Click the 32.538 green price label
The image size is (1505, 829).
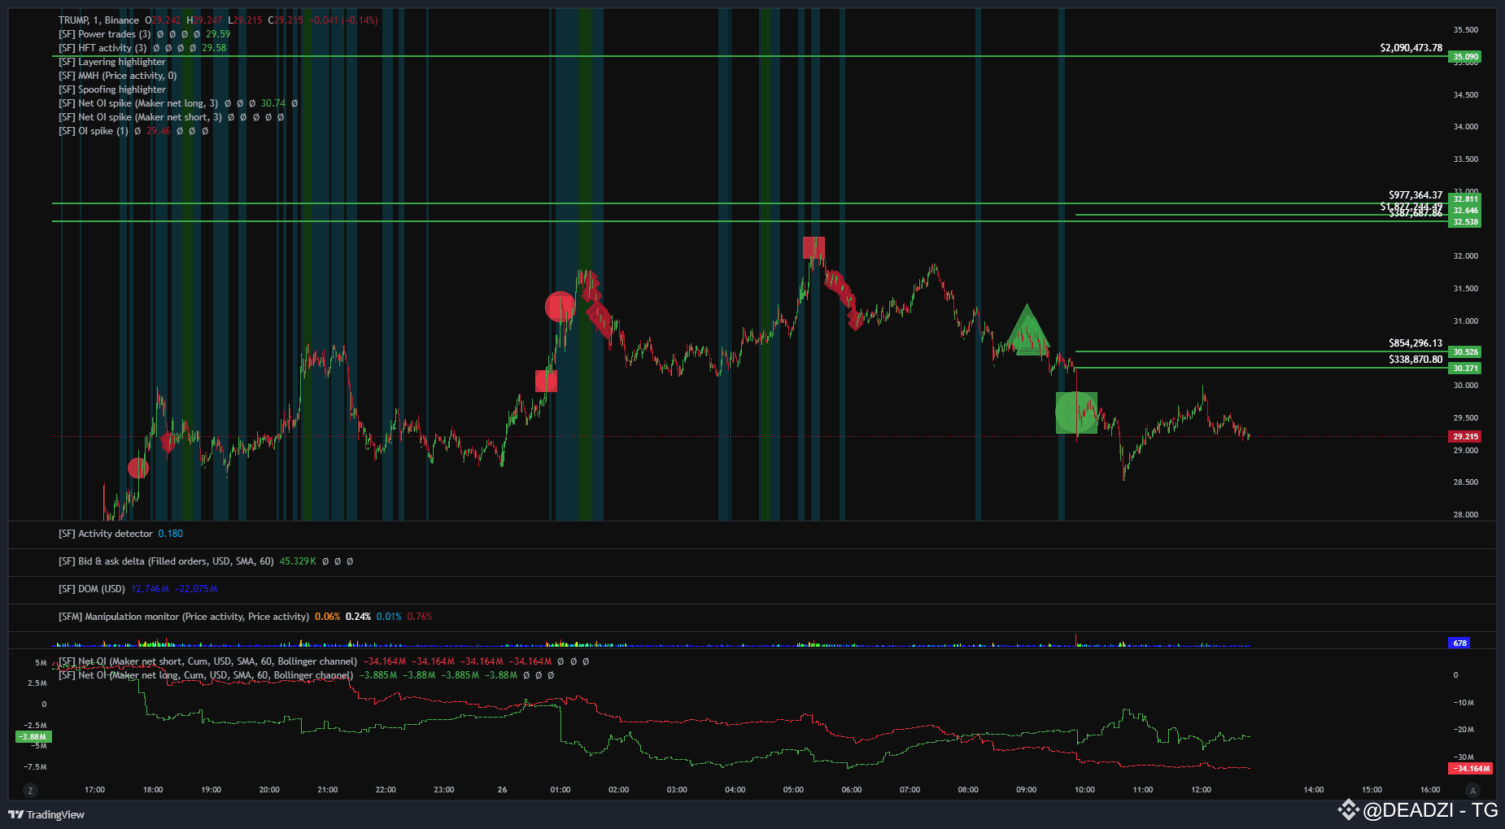[x=1465, y=222]
